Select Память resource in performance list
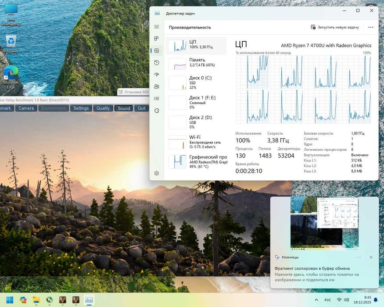The height and width of the screenshot is (307, 384). click(196, 64)
